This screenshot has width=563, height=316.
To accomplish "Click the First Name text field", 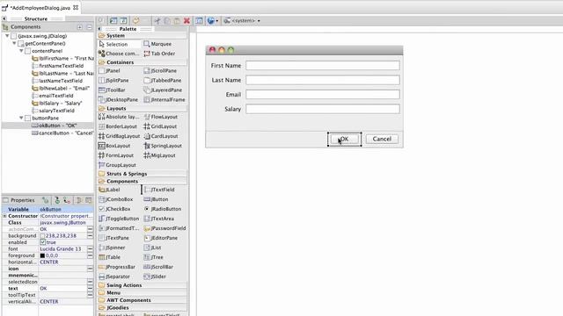I will pos(323,66).
